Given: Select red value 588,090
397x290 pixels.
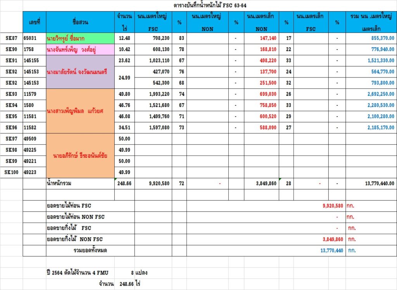Looking at the screenshot, I should pyautogui.click(x=261, y=128).
